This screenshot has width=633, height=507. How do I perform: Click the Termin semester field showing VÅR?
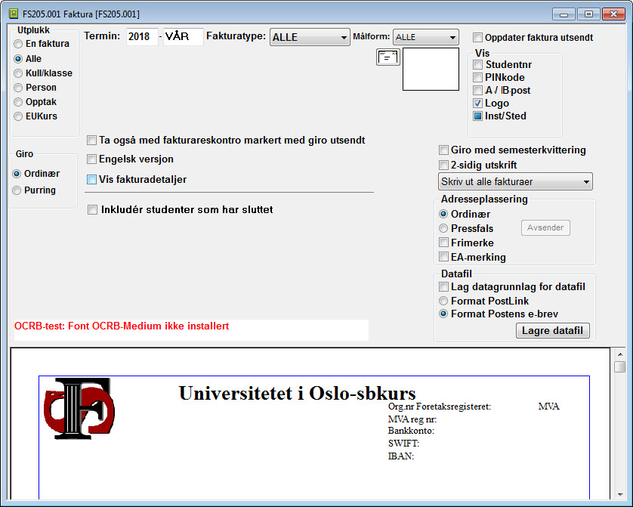(184, 37)
